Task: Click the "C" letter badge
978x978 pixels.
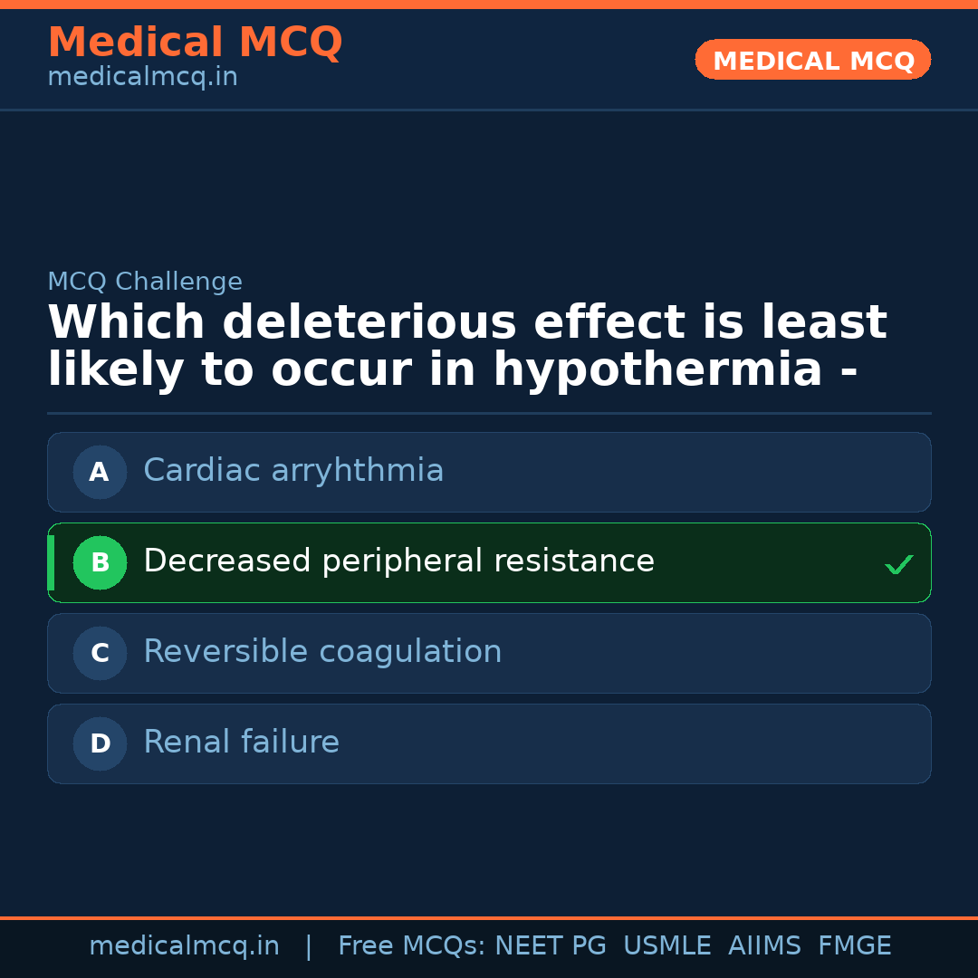Action: (x=100, y=653)
